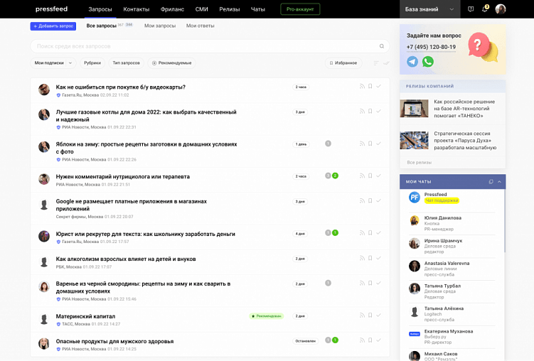
Task: Mark нутрициолога request checkmark
Action: 378,176
